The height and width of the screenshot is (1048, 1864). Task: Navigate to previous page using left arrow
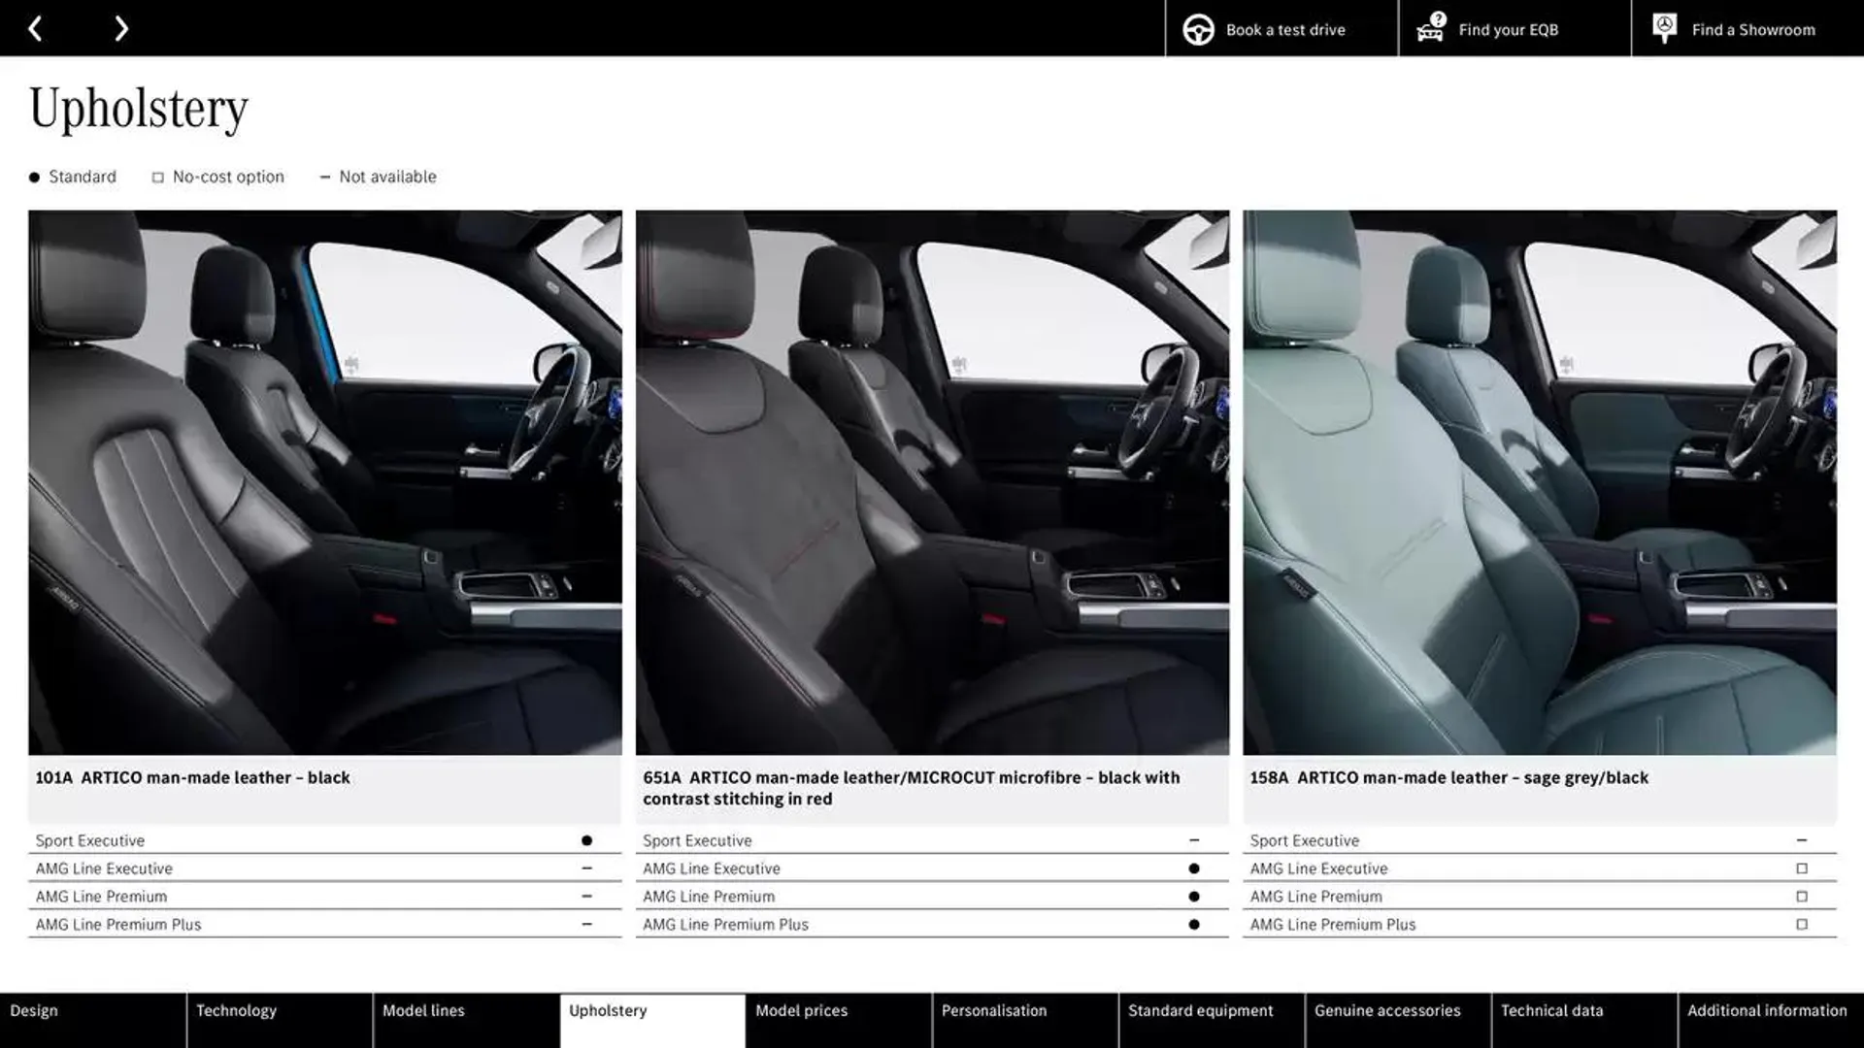(33, 28)
